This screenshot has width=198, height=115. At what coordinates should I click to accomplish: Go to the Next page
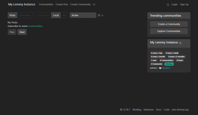[x=22, y=32]
